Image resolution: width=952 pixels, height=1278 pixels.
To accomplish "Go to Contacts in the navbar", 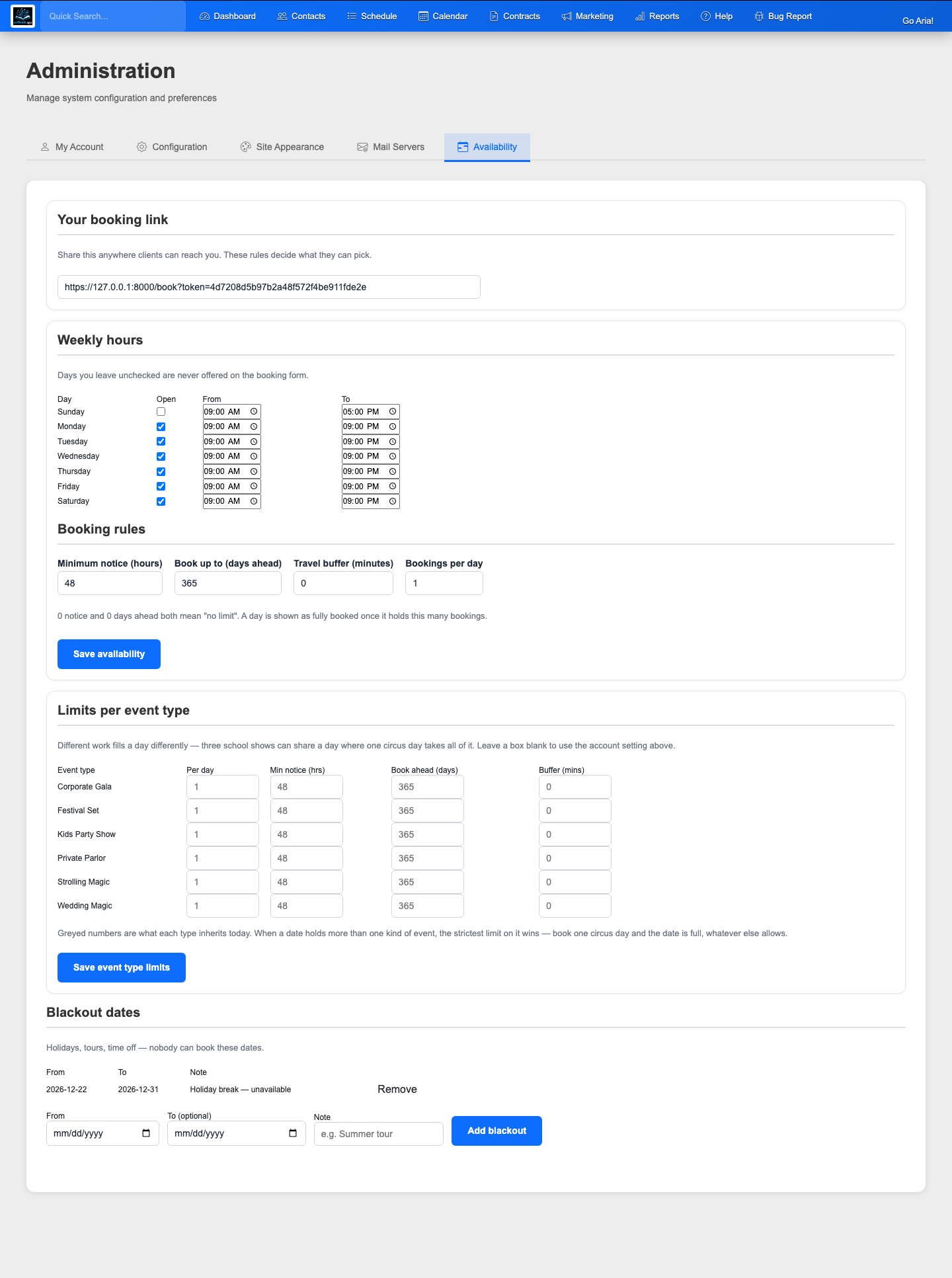I will click(301, 16).
